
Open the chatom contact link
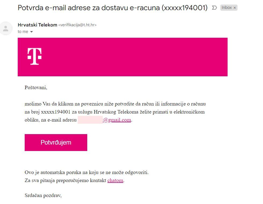[x=115, y=180]
